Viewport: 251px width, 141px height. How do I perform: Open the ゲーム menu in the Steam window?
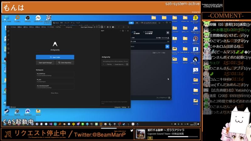tap(72, 23)
